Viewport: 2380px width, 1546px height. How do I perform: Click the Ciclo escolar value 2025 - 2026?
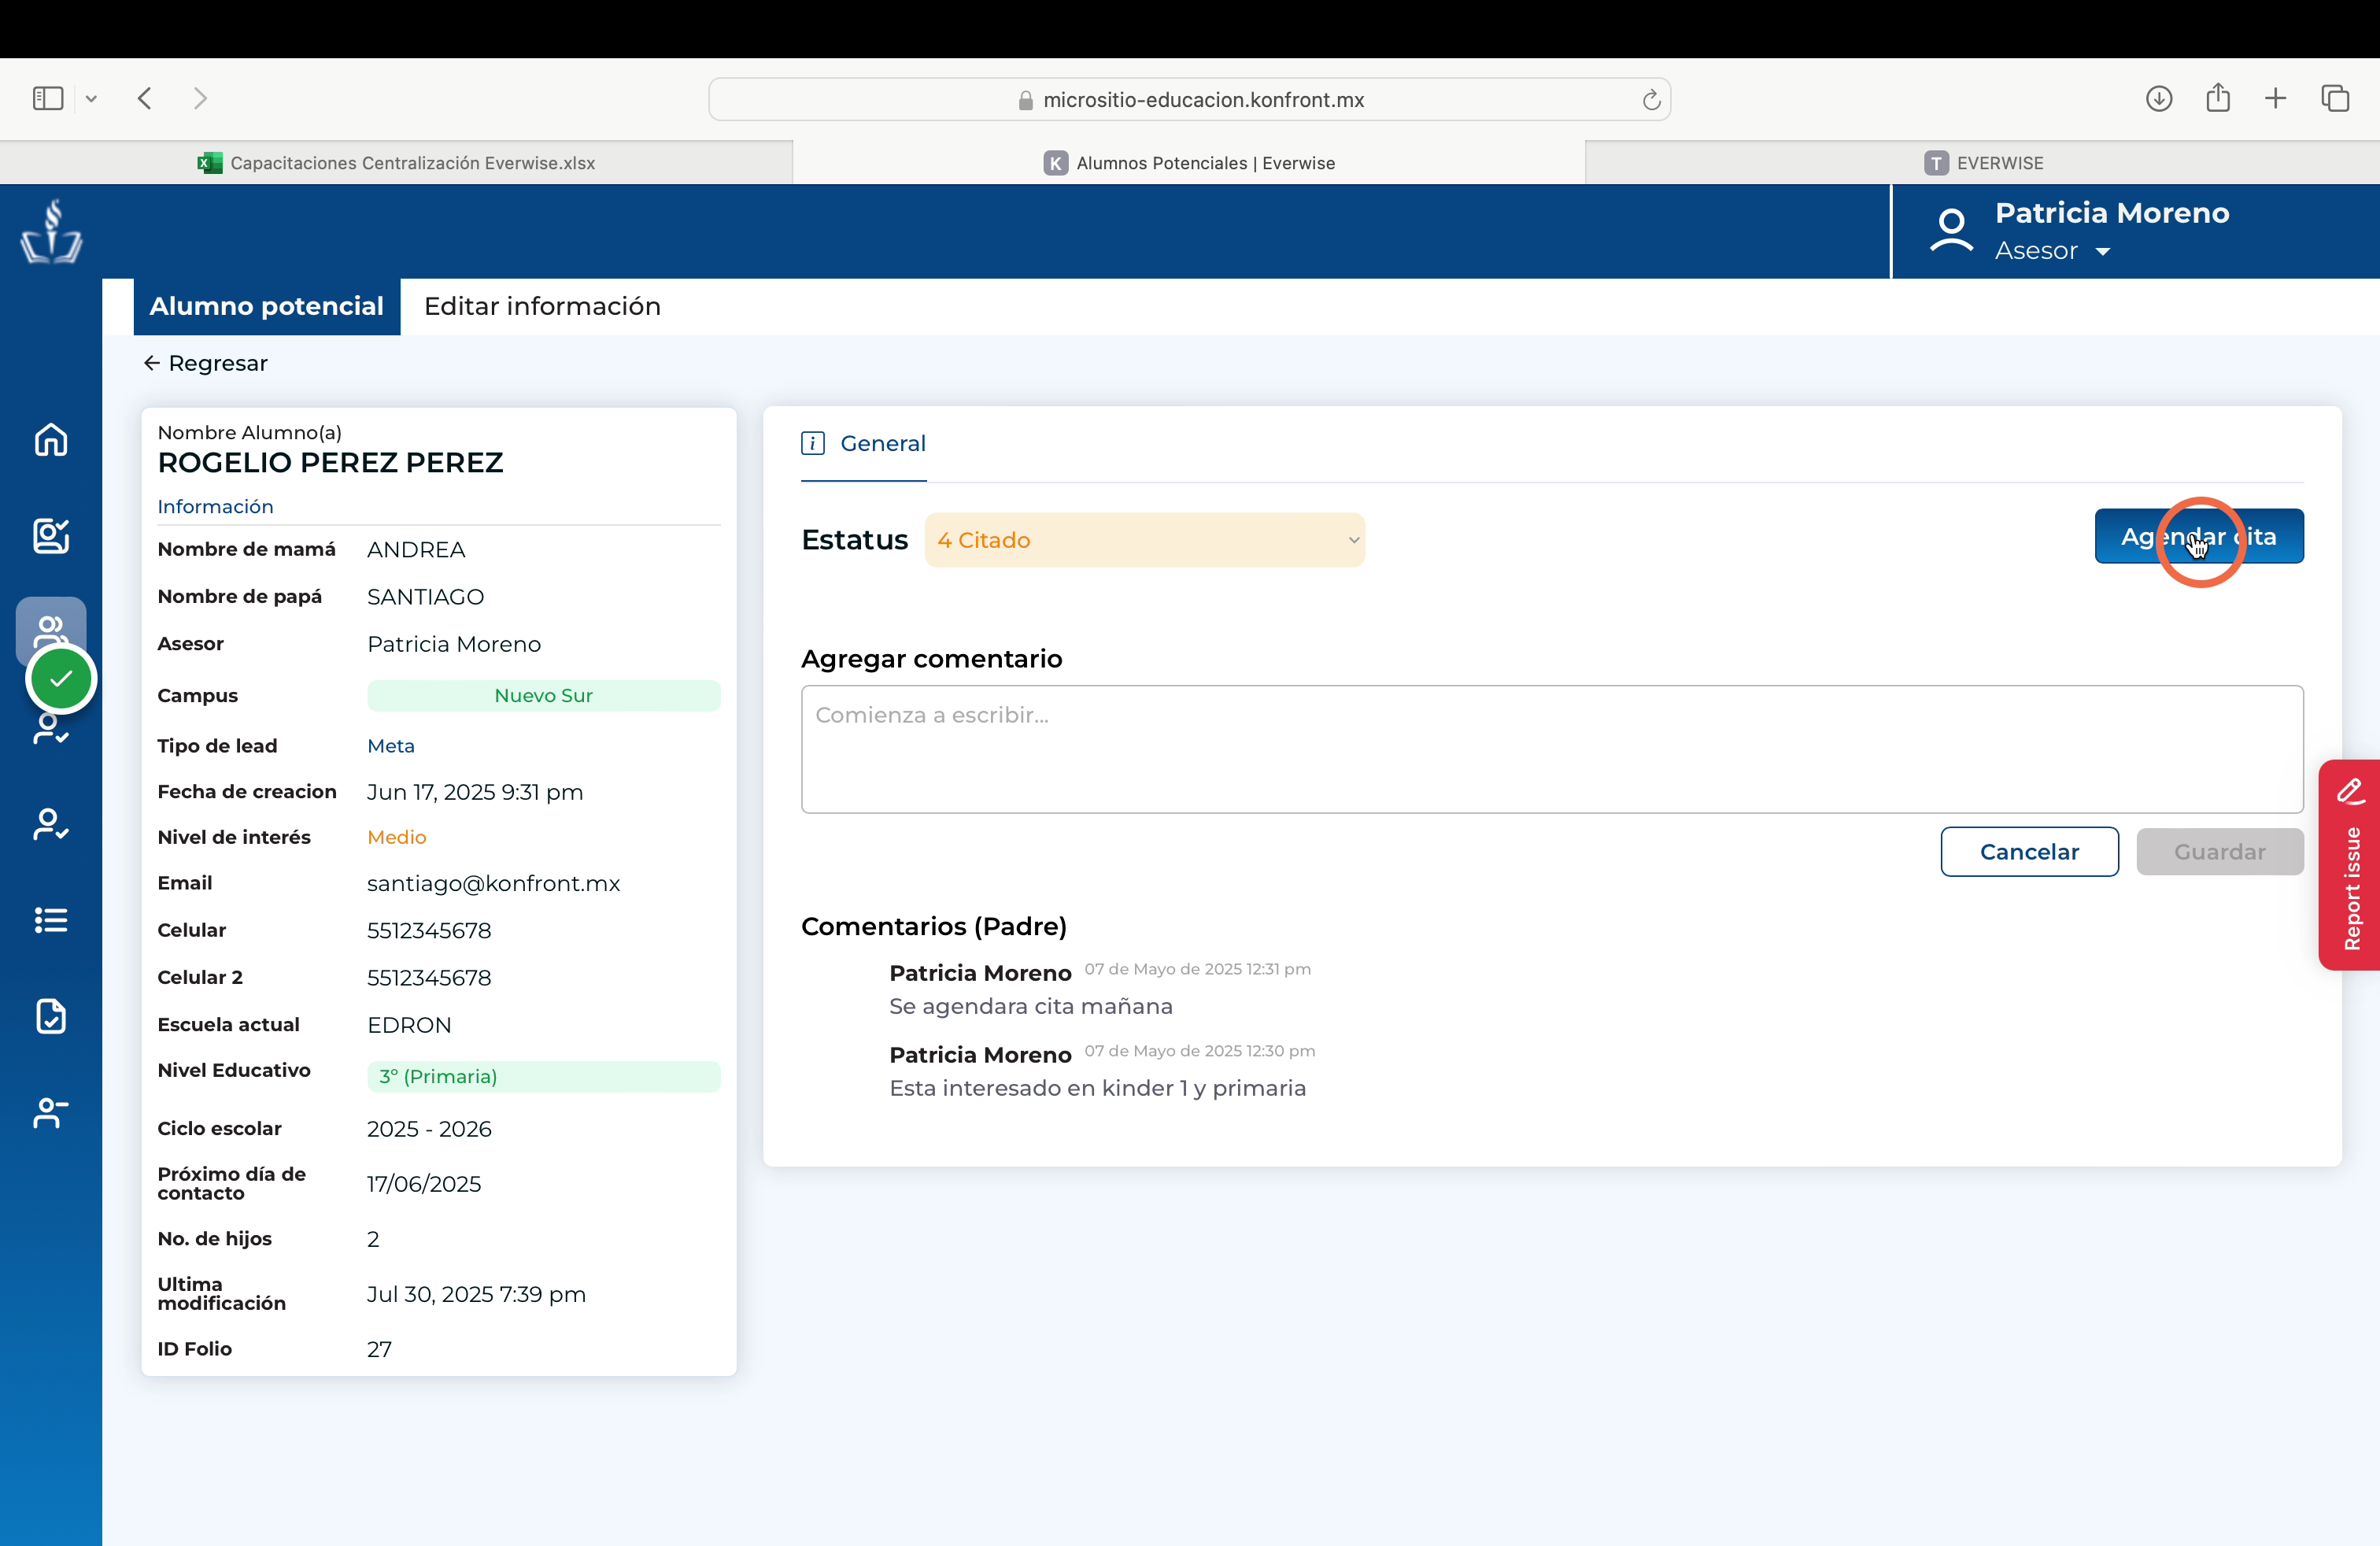[429, 1129]
